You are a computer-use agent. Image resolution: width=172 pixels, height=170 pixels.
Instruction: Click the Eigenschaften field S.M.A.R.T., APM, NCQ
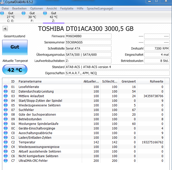pyautogui.click(x=118, y=73)
